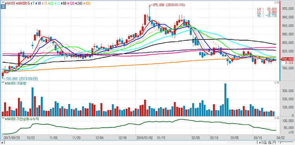Click the blue '호' button on the price chart
The width and height of the screenshot is (295, 145).
(3, 7)
